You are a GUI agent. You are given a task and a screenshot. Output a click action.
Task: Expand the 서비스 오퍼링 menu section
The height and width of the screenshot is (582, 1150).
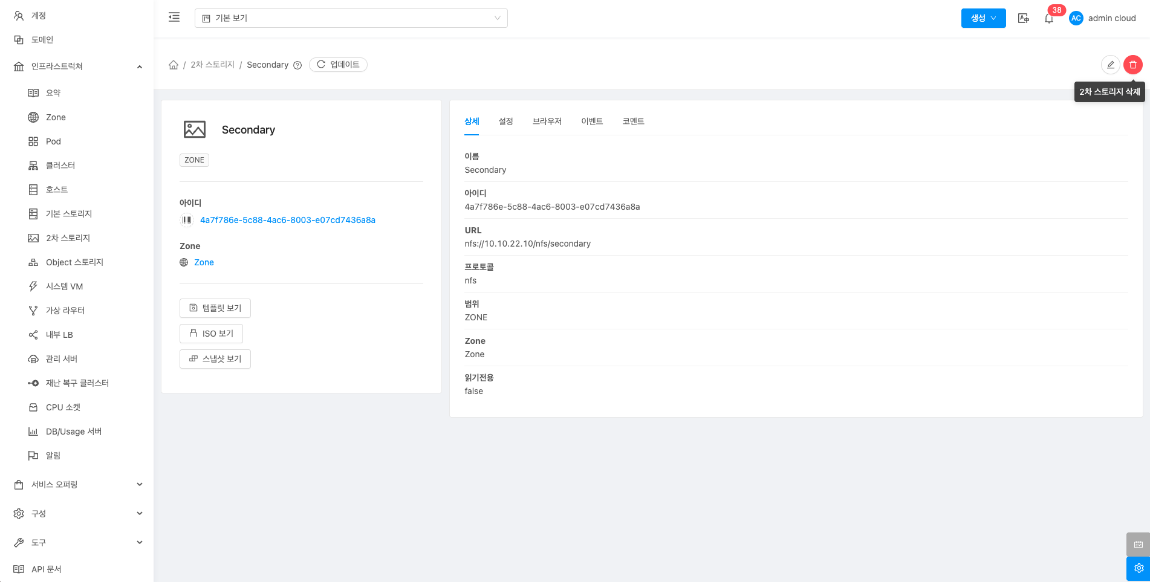pos(77,484)
